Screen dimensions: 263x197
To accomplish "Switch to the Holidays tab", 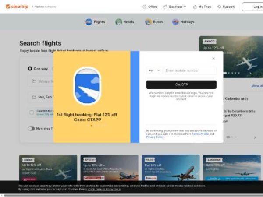I will 183,22.
